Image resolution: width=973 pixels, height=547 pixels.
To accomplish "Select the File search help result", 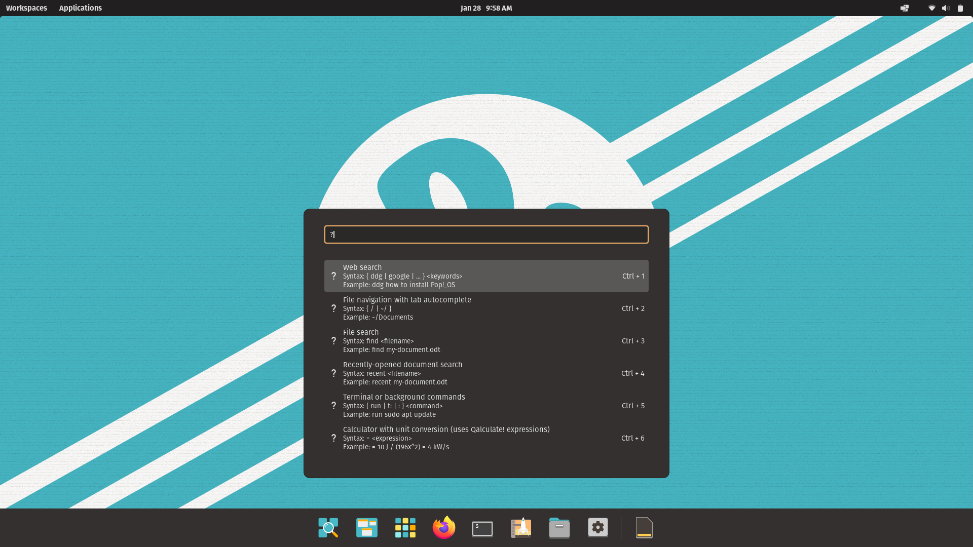I will [x=486, y=341].
